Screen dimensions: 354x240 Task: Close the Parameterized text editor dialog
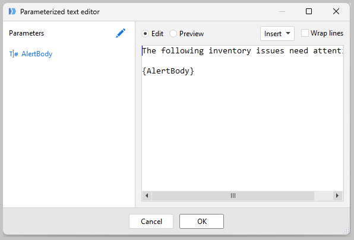tap(336, 11)
